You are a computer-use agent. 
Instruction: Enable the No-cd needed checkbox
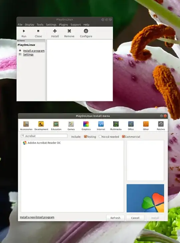pyautogui.click(x=100, y=136)
